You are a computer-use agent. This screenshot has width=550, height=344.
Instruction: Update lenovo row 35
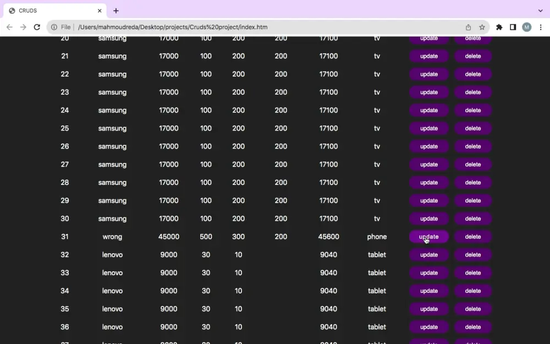tap(428, 309)
